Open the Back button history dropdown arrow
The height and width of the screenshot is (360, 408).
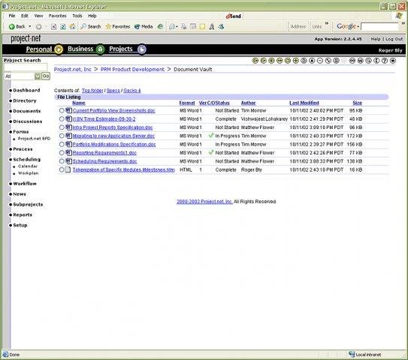[x=30, y=26]
